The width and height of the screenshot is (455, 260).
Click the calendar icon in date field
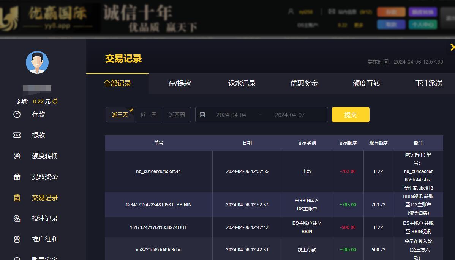click(202, 115)
